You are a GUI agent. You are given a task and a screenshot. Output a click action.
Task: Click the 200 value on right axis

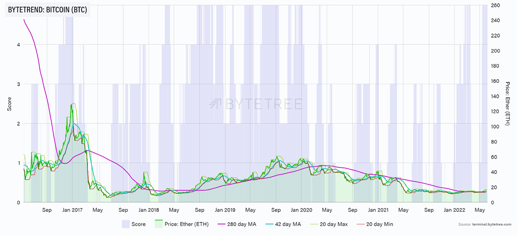pos(495,51)
